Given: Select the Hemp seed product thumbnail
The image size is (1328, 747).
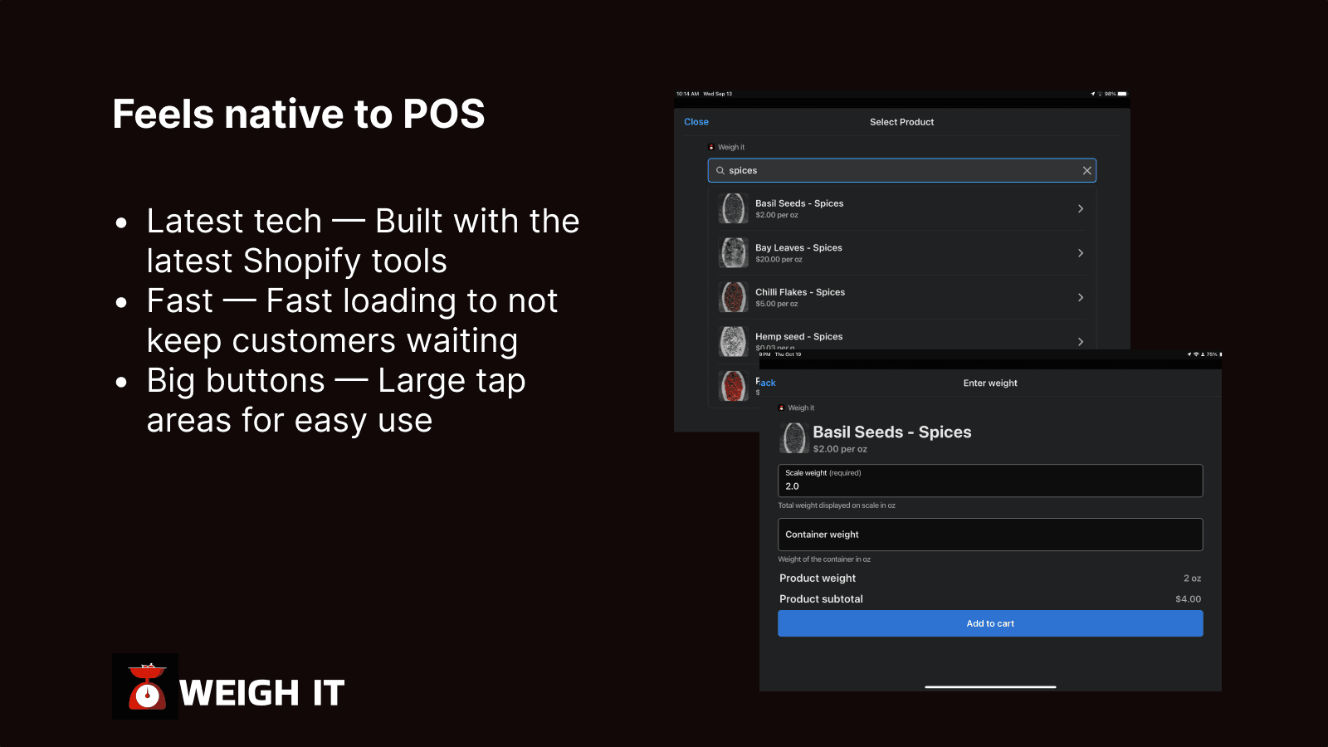Looking at the screenshot, I should (734, 341).
